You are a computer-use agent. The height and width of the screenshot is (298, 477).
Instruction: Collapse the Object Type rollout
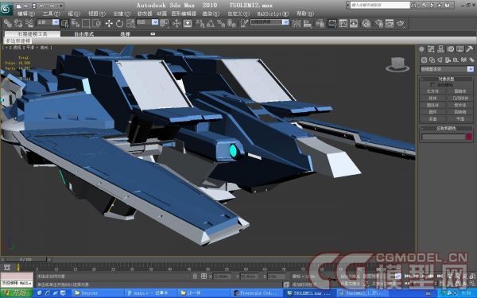pyautogui.click(x=447, y=79)
